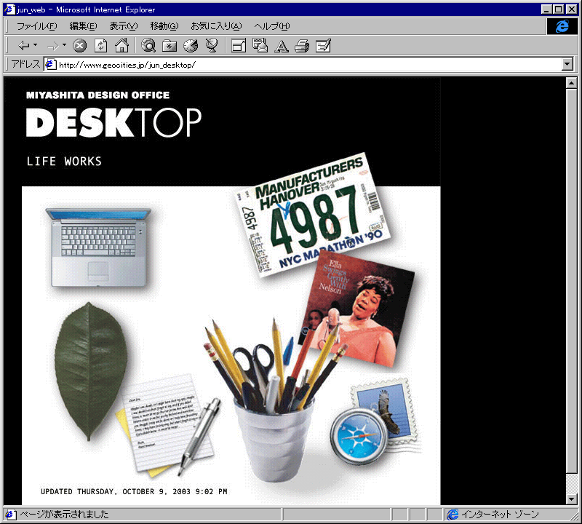The width and height of the screenshot is (582, 524).
Task: Click the vertical scrollbar up arrow
Action: [x=572, y=83]
